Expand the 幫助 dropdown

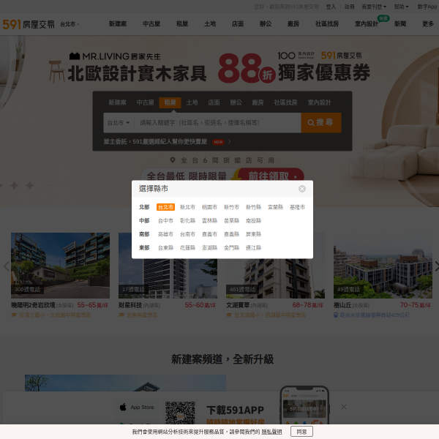click(401, 7)
